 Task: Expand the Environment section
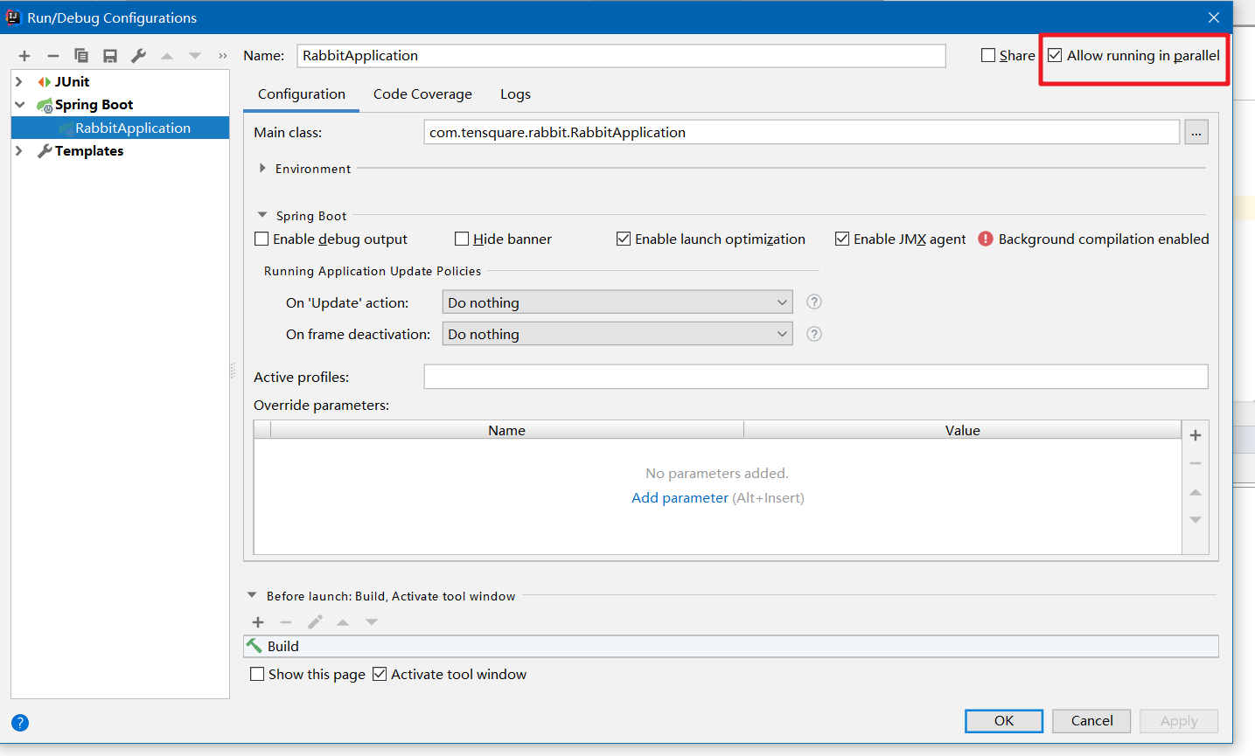tap(262, 168)
